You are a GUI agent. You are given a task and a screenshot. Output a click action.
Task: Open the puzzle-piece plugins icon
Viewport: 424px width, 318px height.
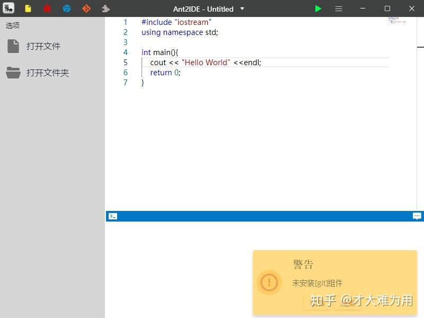105,8
